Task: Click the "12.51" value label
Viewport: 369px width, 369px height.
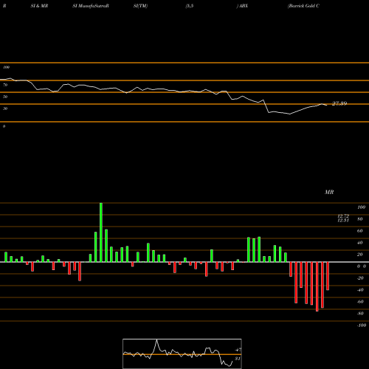Action: point(343,221)
